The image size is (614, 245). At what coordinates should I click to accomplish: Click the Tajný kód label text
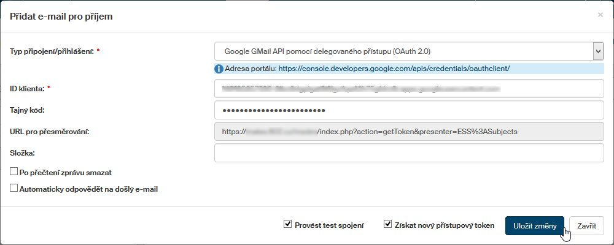tap(28, 110)
